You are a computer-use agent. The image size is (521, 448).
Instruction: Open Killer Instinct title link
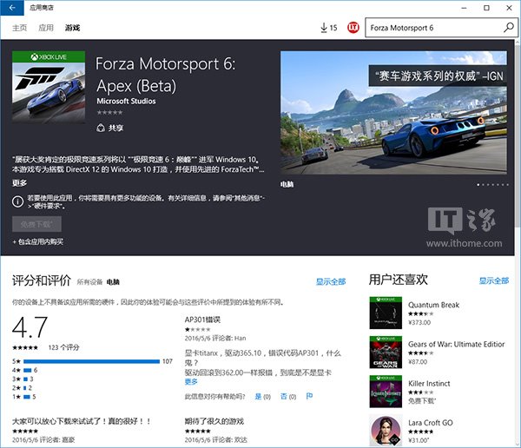point(429,383)
